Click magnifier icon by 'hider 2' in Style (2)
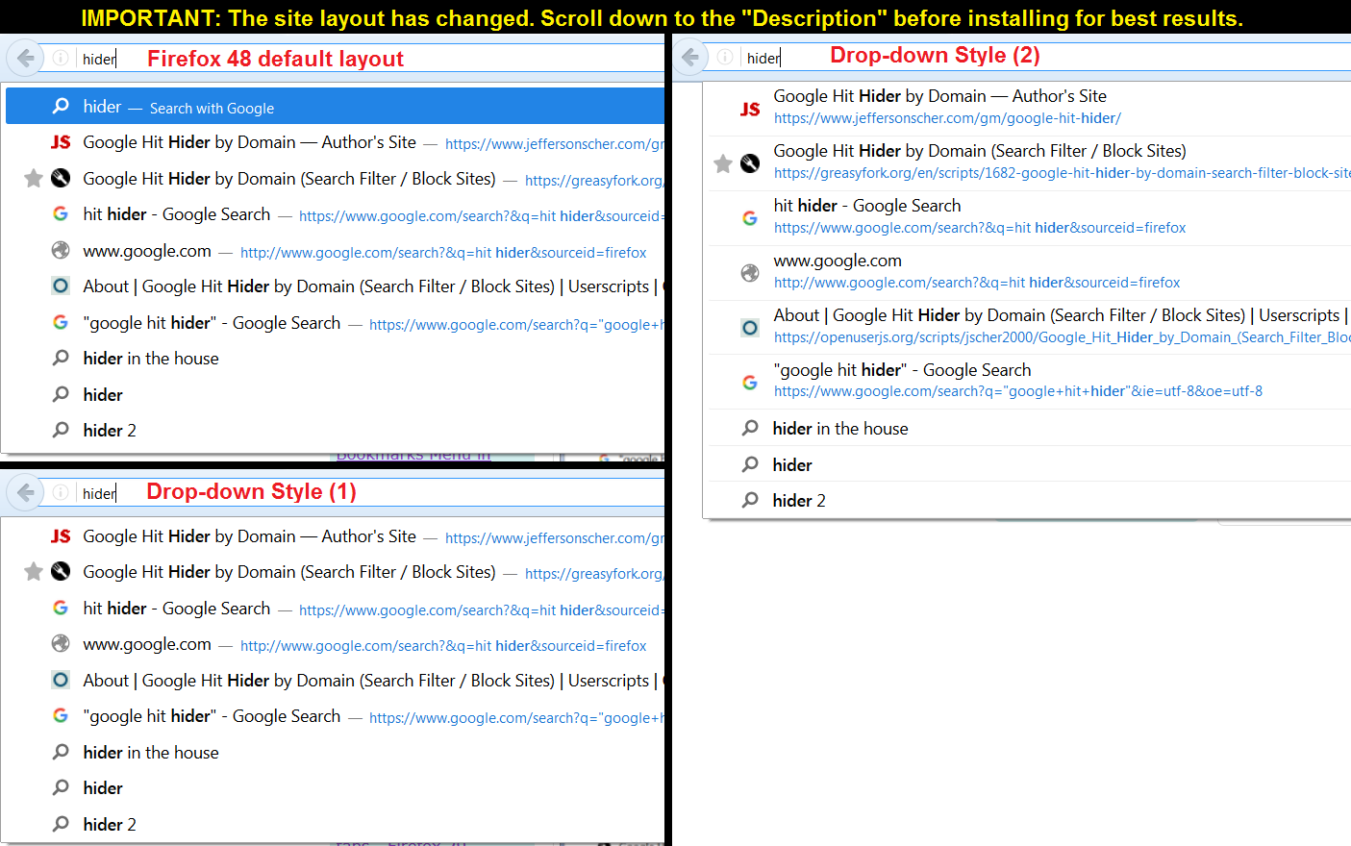This screenshot has width=1351, height=846. pos(750,500)
